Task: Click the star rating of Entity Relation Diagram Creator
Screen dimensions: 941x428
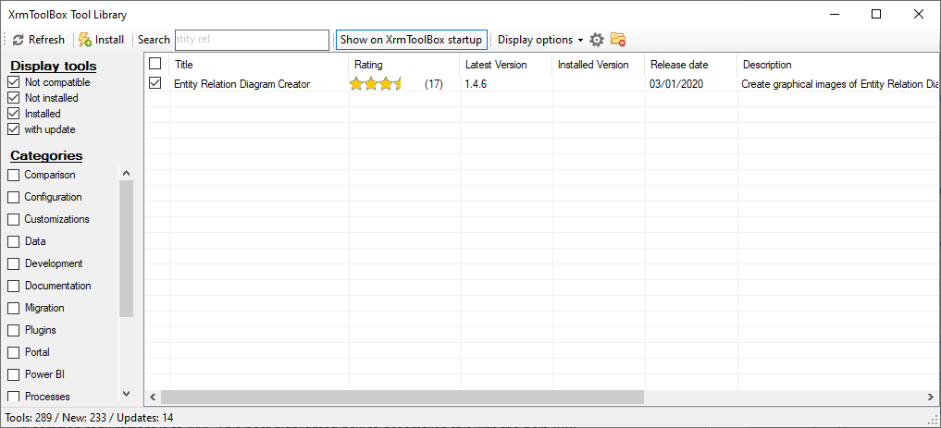Action: [x=376, y=84]
